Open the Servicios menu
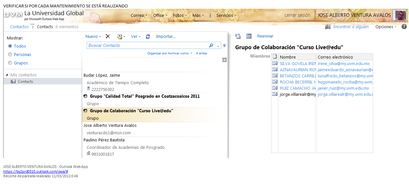Screen dimensions: 409x187 [226, 15]
